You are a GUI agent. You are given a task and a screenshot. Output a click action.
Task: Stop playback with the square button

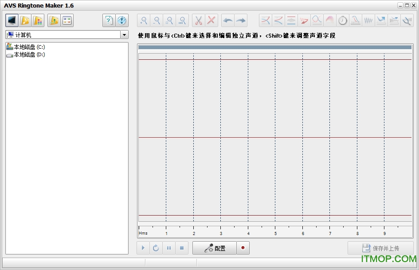pos(182,248)
